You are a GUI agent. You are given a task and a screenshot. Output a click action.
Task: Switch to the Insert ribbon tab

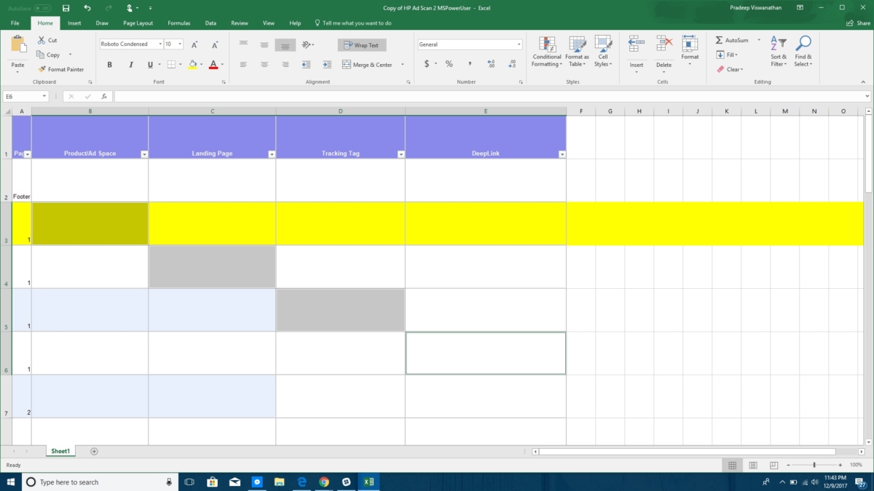[x=74, y=23]
